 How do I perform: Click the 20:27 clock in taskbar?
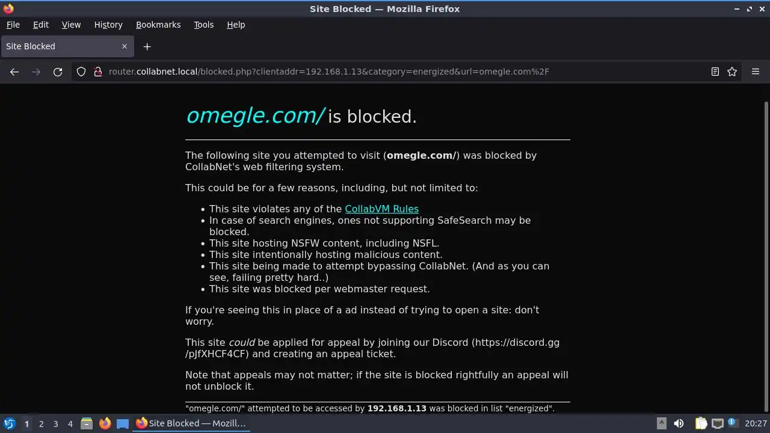[x=756, y=423]
